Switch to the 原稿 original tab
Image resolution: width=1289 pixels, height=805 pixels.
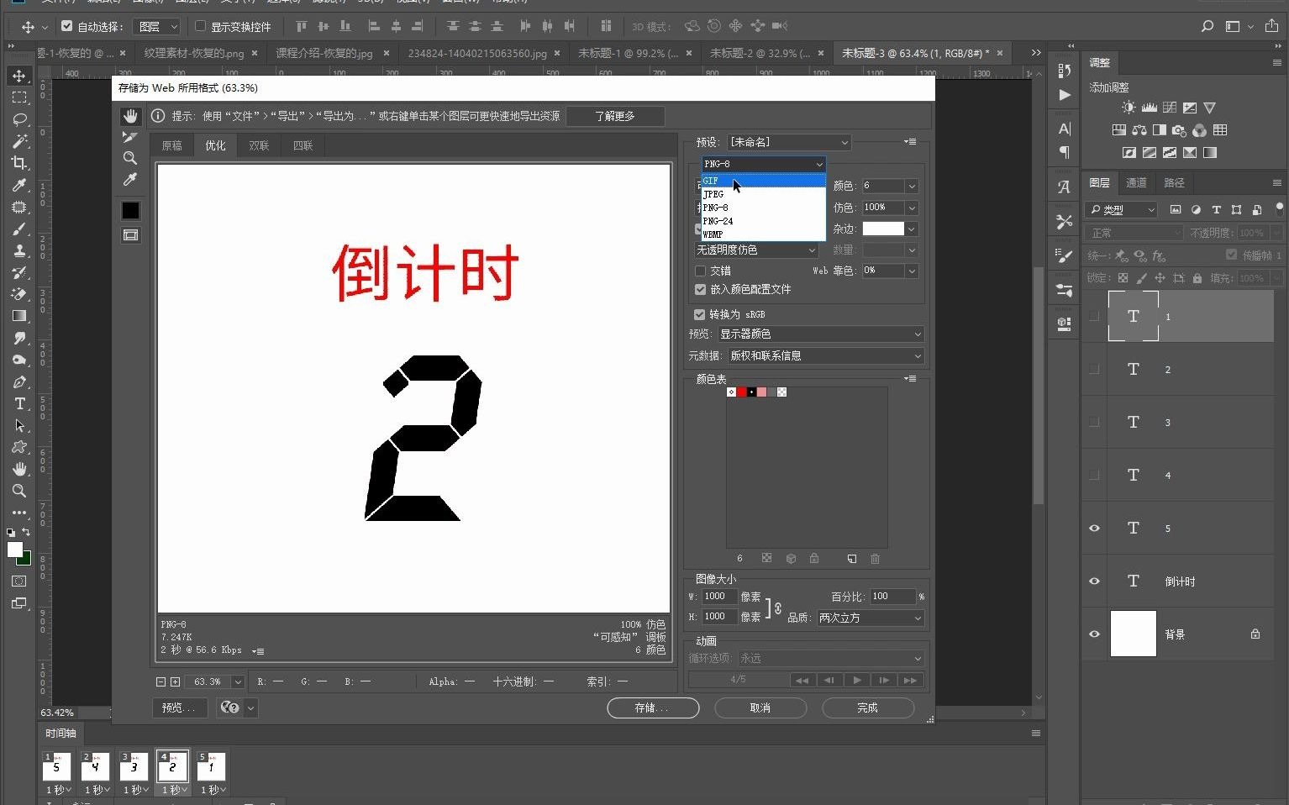tap(172, 145)
